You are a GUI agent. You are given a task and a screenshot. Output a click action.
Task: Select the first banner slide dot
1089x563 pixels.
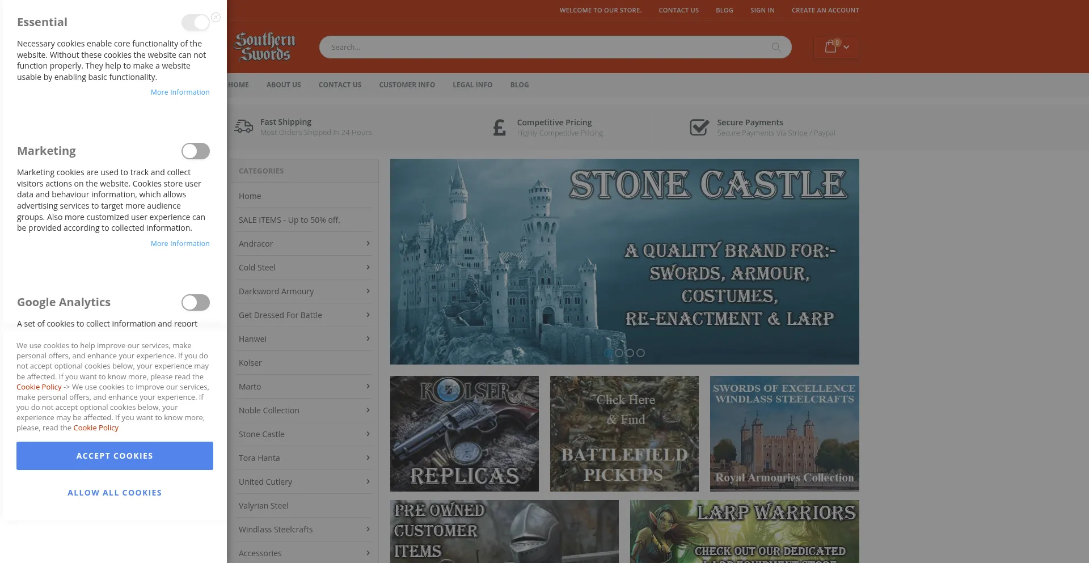point(609,353)
